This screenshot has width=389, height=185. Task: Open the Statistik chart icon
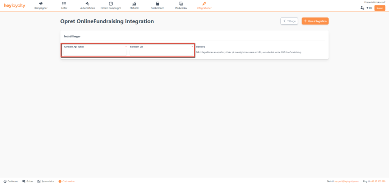click(x=134, y=4)
